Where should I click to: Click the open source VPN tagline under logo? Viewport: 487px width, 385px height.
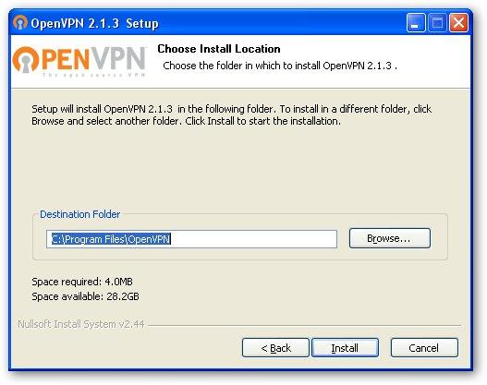tap(94, 75)
